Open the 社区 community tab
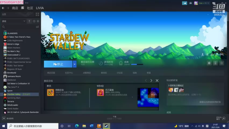 [x=30, y=8]
